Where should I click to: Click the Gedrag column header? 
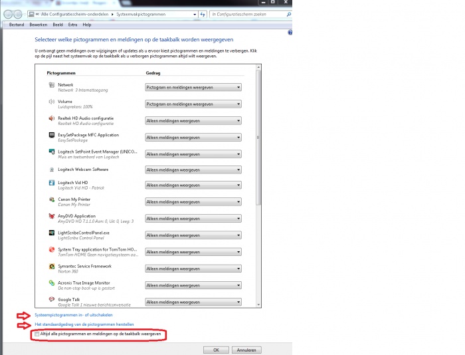click(153, 73)
